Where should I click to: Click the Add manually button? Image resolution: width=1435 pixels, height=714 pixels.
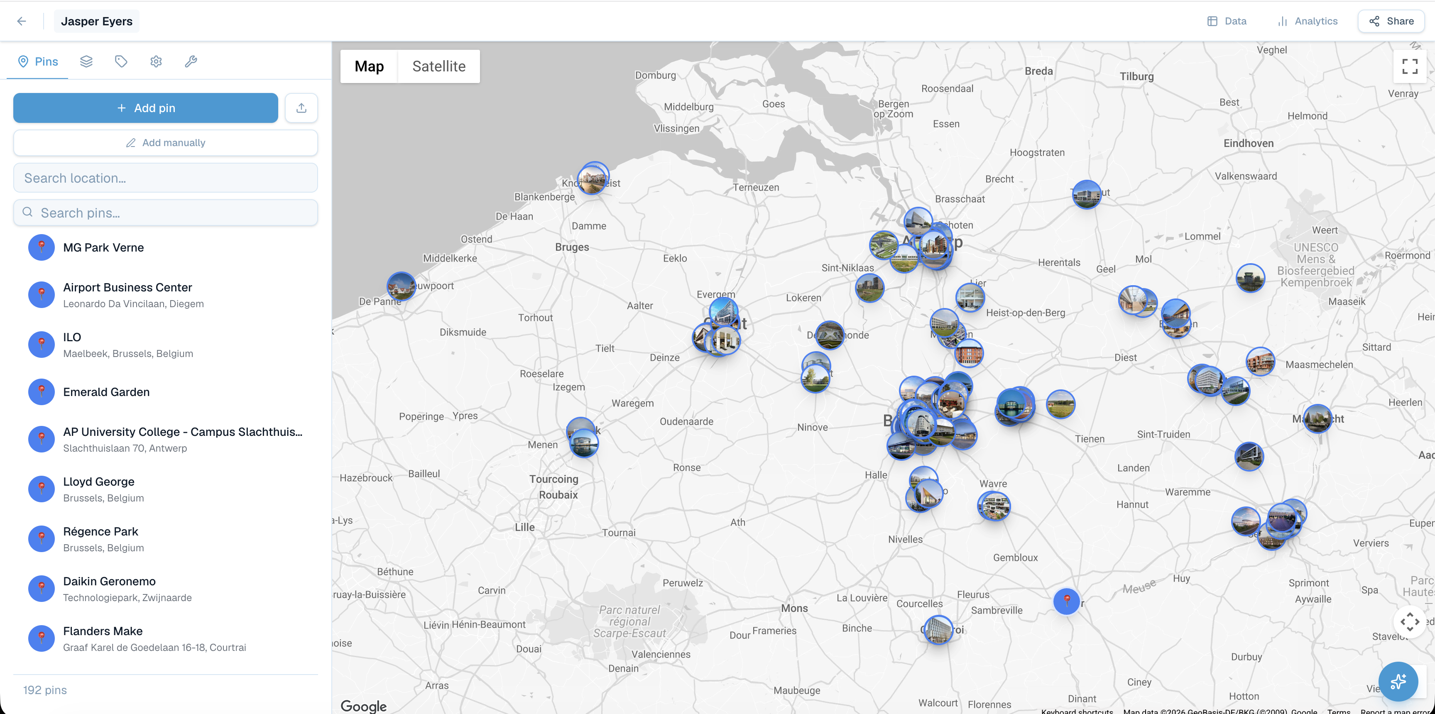click(x=165, y=142)
